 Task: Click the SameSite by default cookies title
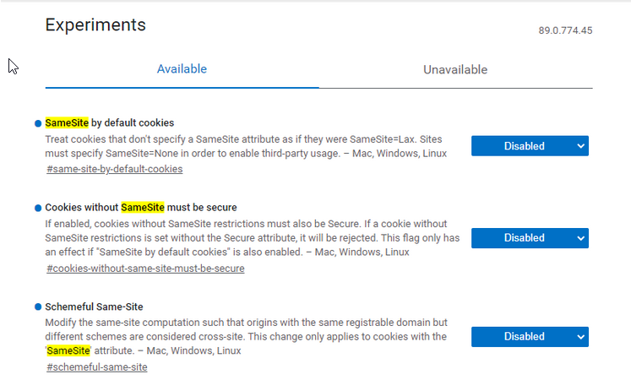(x=110, y=123)
